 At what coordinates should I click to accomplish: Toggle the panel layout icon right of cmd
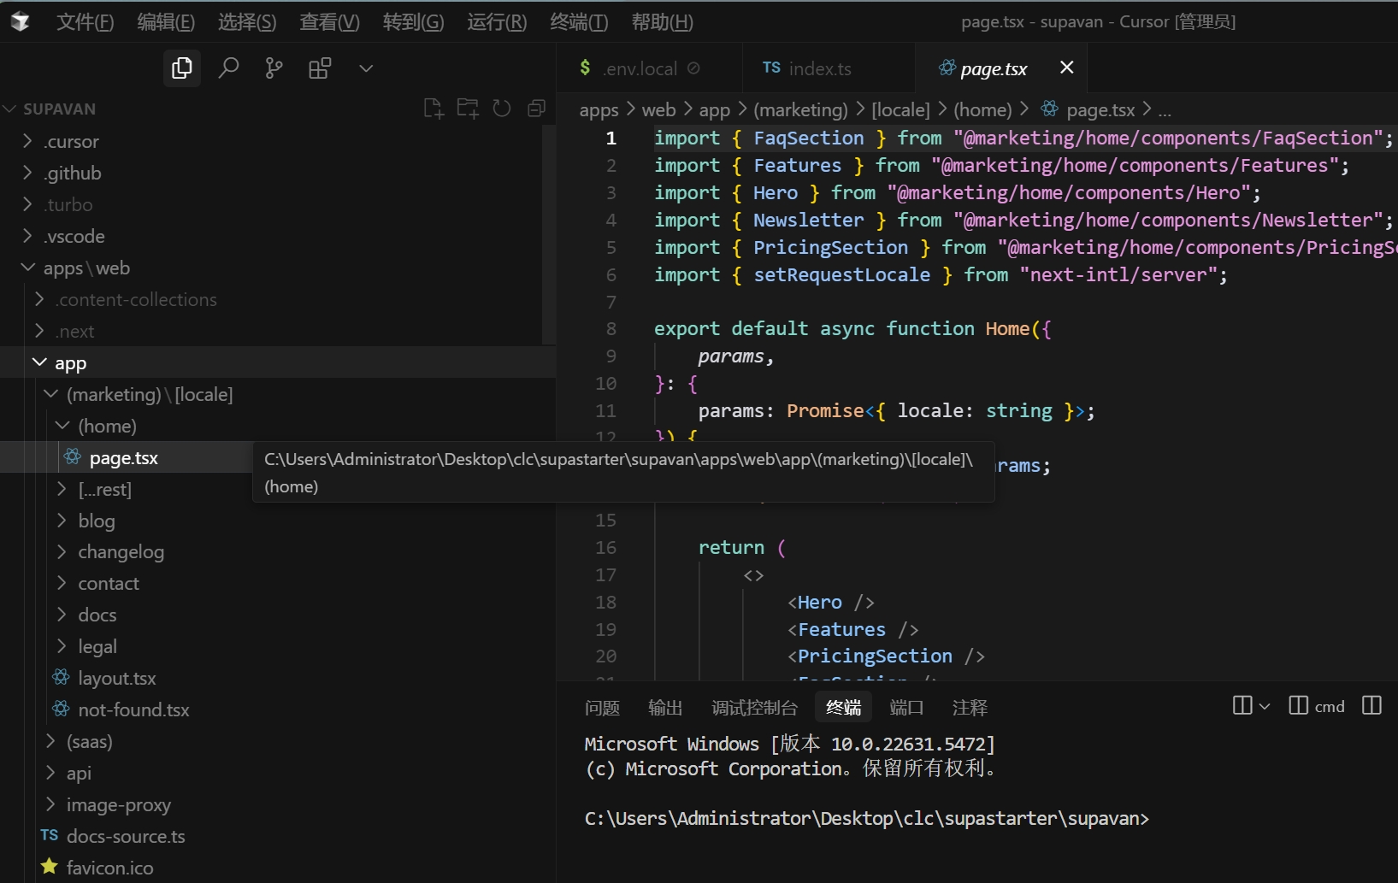1371,706
